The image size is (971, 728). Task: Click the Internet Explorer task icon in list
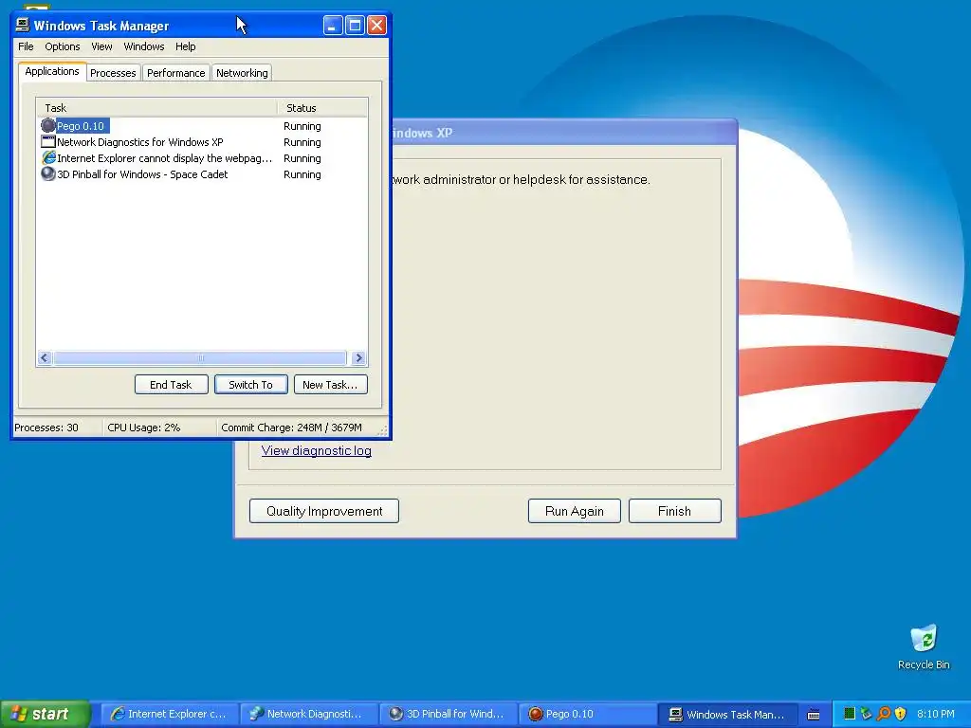point(47,158)
